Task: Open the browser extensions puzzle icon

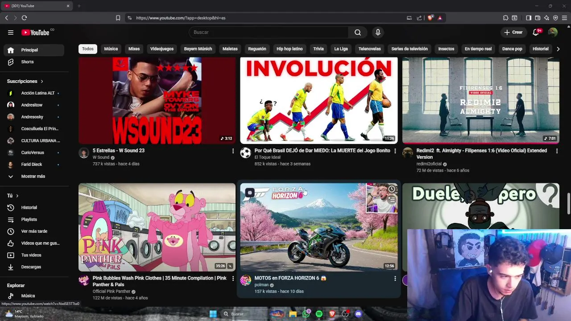Action: pyautogui.click(x=505, y=18)
